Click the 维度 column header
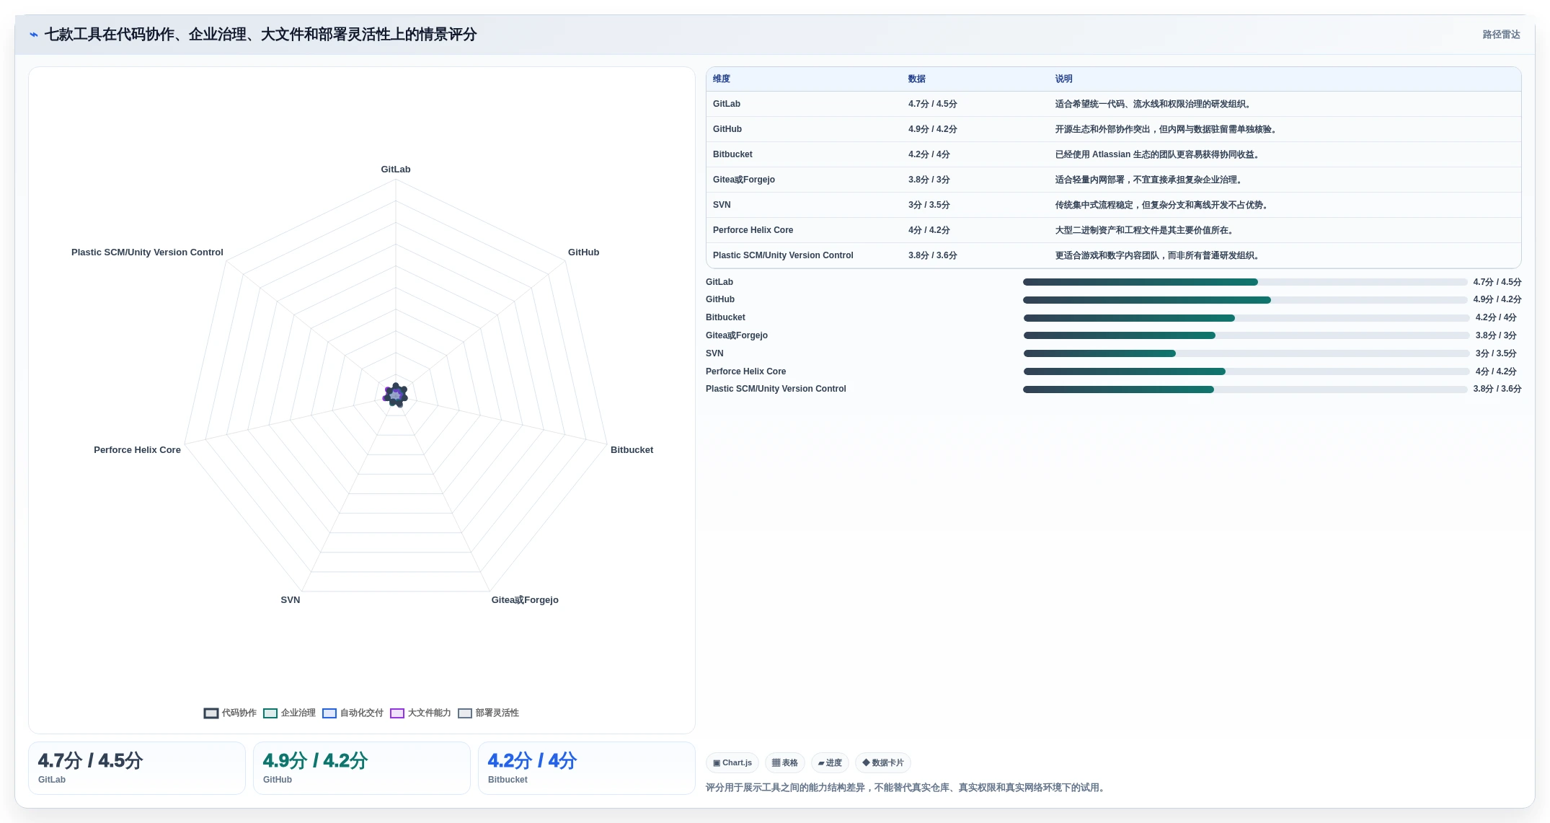The image size is (1550, 823). [x=722, y=79]
